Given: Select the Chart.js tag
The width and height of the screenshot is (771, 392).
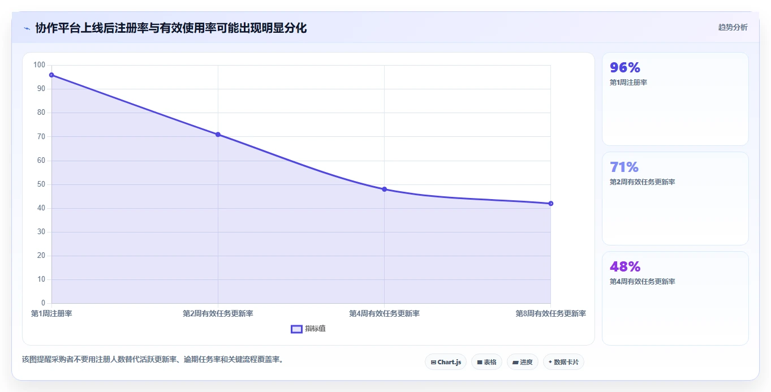Looking at the screenshot, I should pyautogui.click(x=446, y=362).
